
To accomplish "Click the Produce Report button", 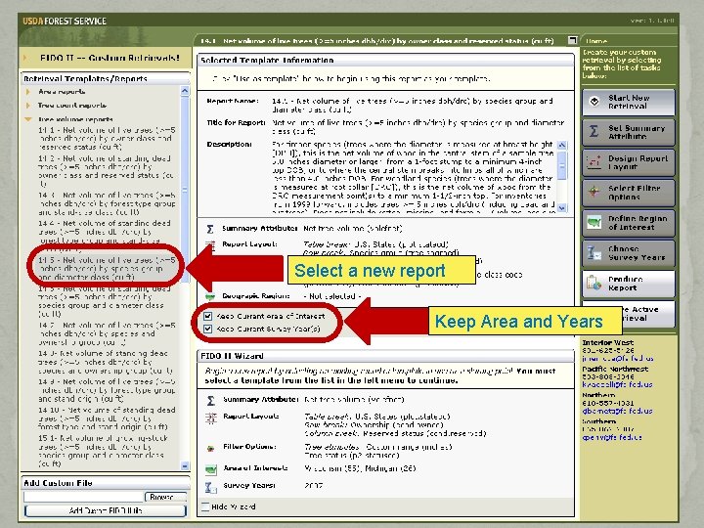I will click(x=628, y=284).
